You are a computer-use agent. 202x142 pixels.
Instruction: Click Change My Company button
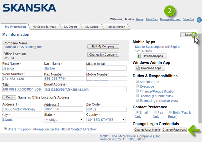[x=103, y=55]
